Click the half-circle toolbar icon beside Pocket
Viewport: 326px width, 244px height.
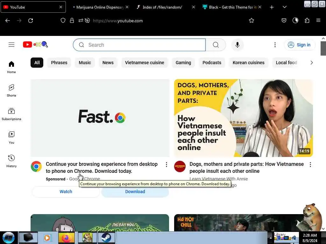pyautogui.click(x=295, y=20)
